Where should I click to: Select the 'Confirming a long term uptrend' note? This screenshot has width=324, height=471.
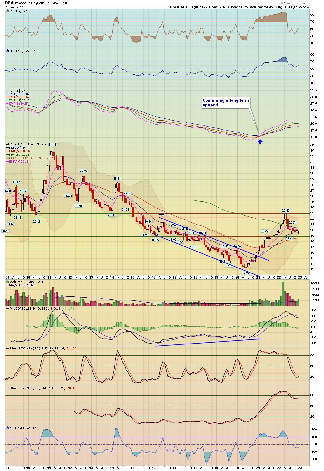tap(226, 103)
